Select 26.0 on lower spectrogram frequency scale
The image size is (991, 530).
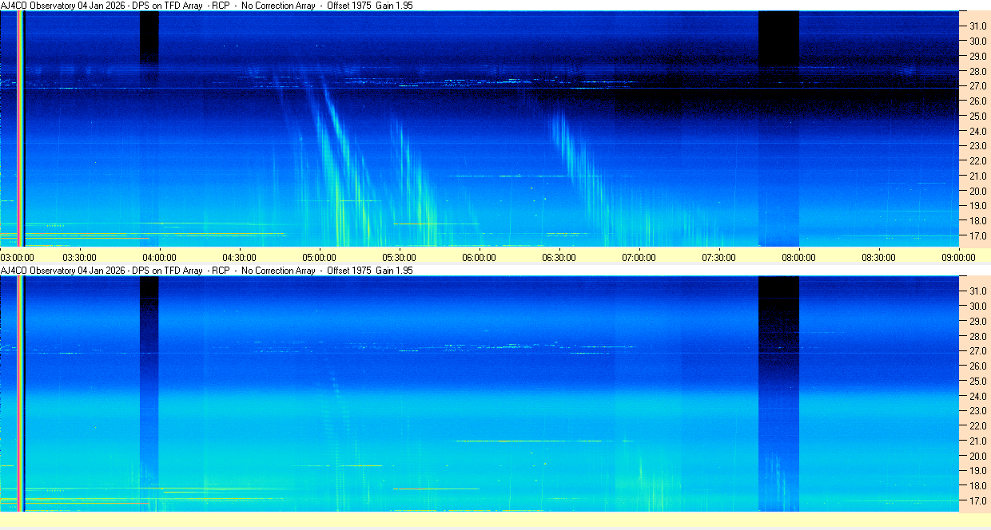coord(978,366)
